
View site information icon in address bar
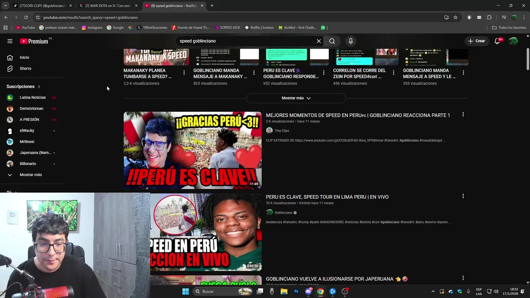click(38, 17)
